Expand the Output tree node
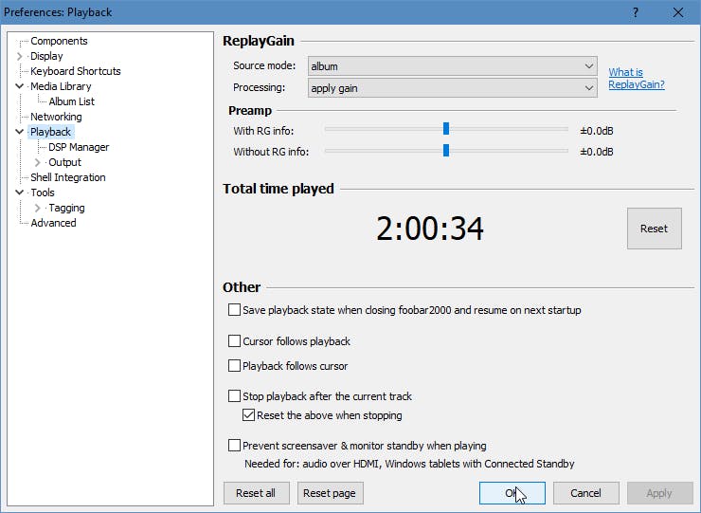Viewport: 701px width, 513px height. pos(38,162)
